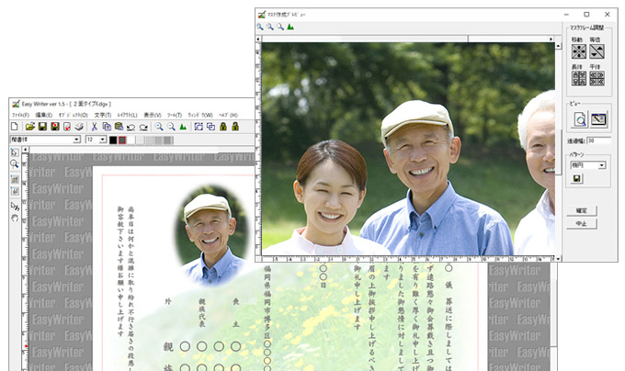Click the mask preview horizontal scrollbar right arrow

pyautogui.click(x=551, y=39)
